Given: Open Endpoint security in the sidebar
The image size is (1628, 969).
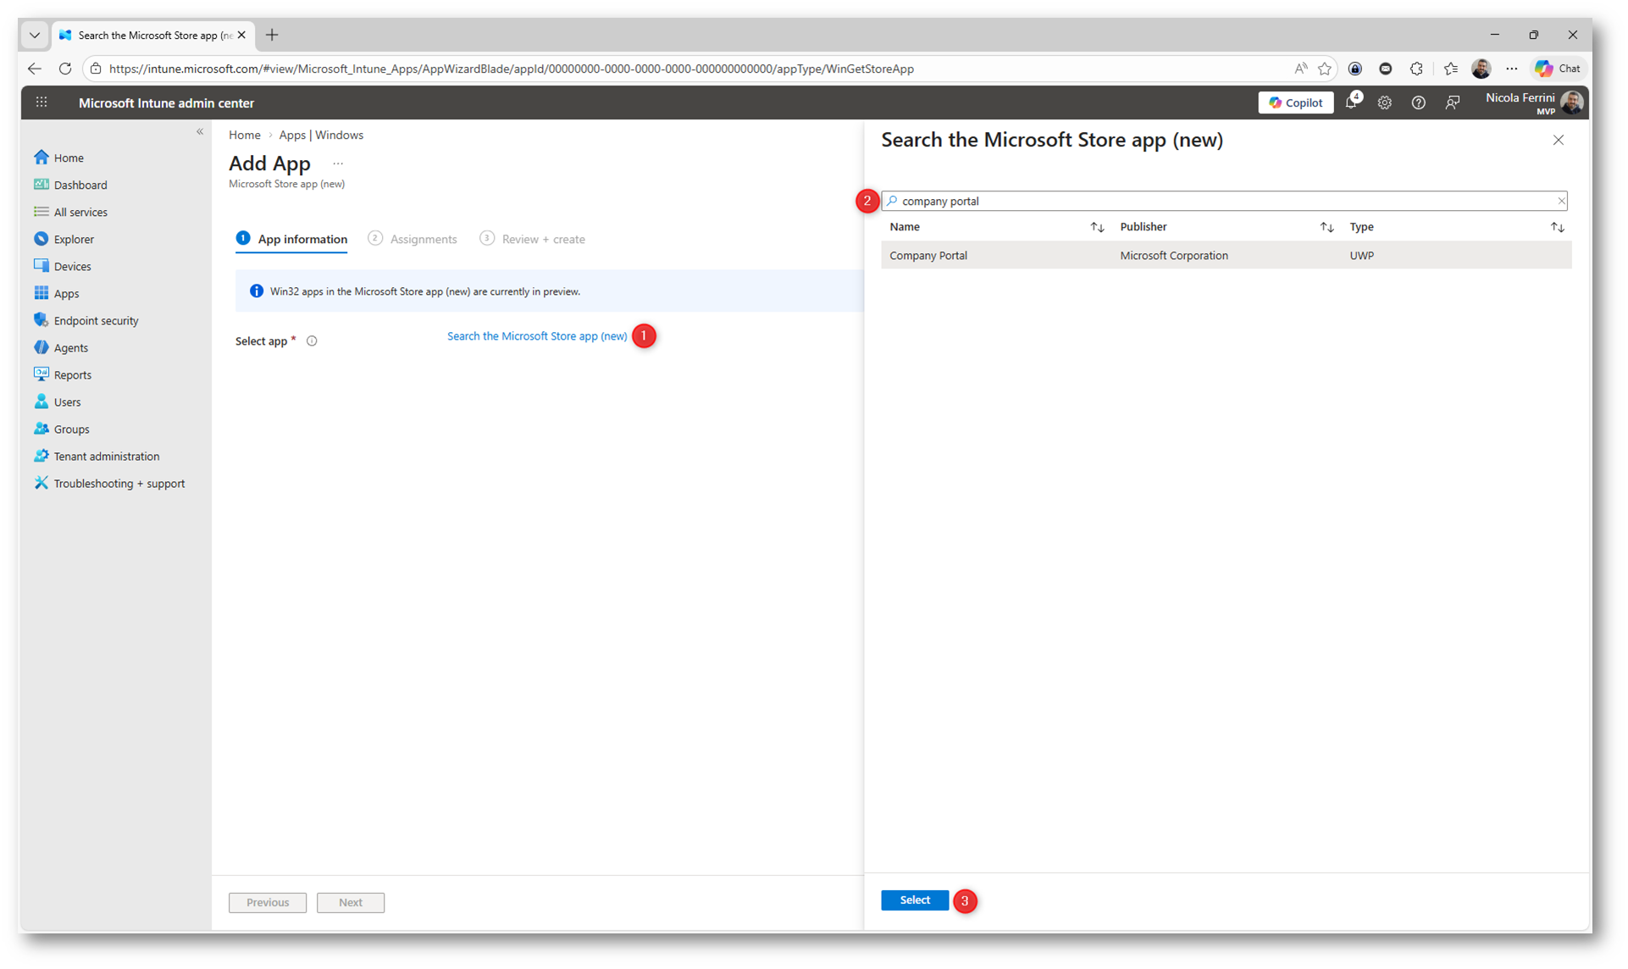Looking at the screenshot, I should coord(96,320).
